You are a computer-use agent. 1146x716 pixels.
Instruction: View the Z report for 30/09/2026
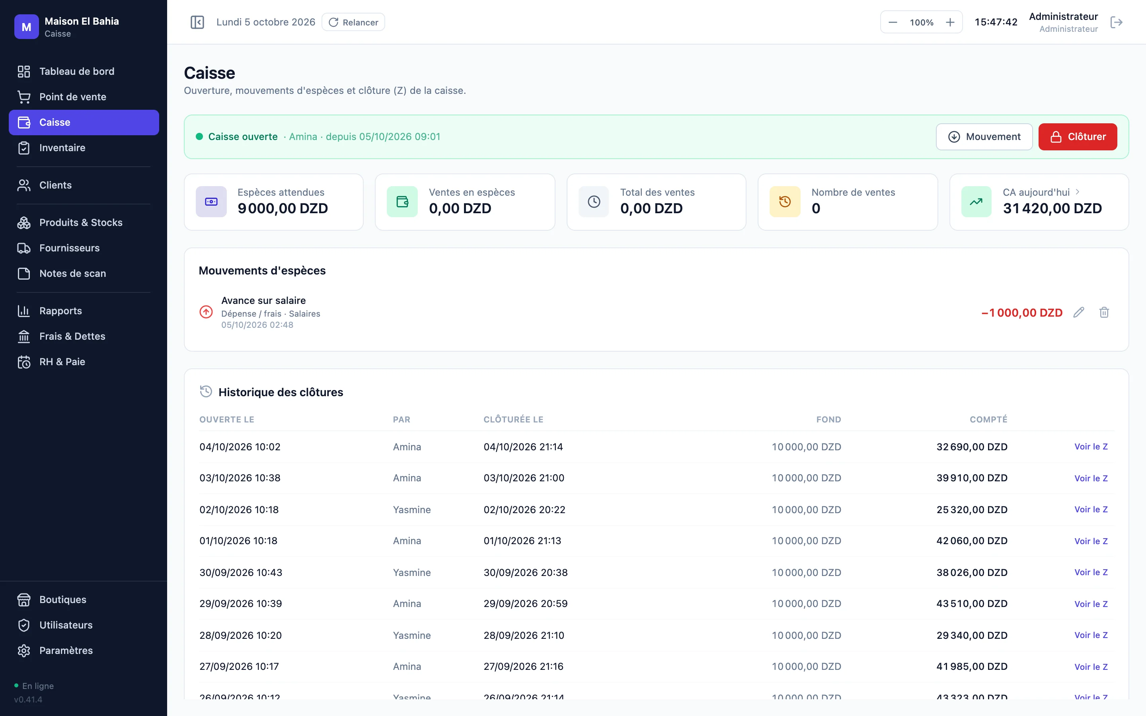point(1091,572)
